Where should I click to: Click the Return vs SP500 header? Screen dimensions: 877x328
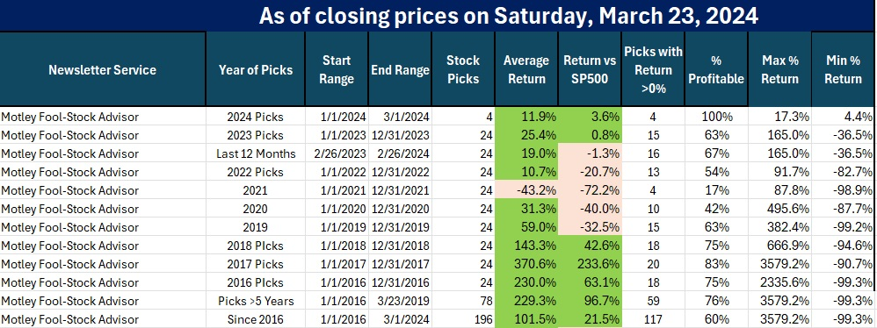tap(590, 69)
